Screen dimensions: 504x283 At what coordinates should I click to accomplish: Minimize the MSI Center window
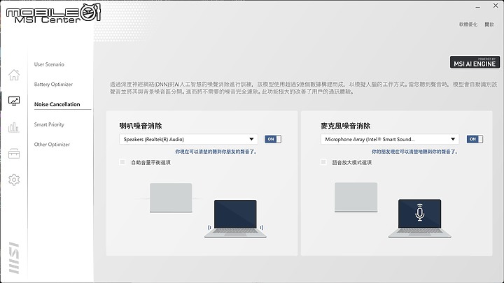[x=478, y=6]
